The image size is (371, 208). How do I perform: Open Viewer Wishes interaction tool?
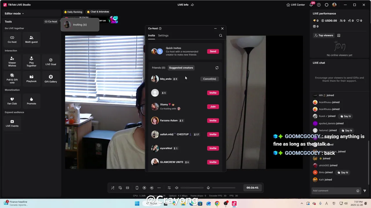[12, 62]
